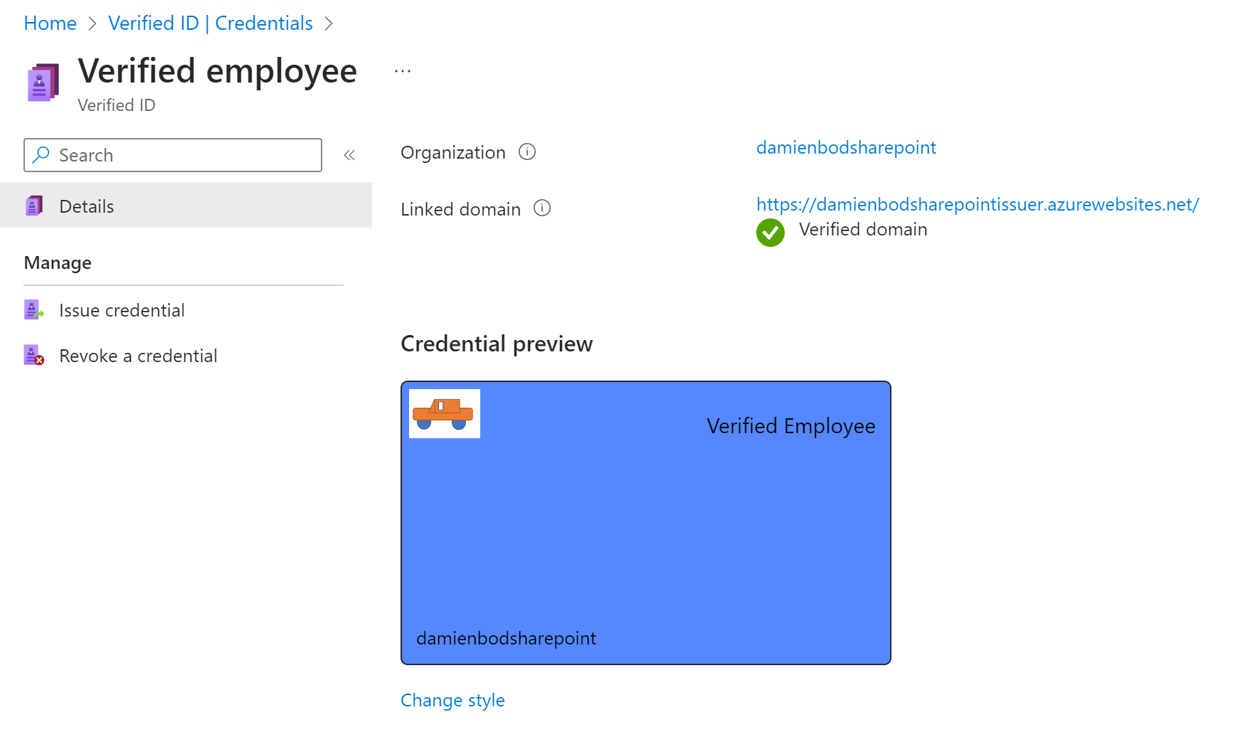Open the azurewebsites.net linked domain URL
The height and width of the screenshot is (732, 1255).
point(977,204)
